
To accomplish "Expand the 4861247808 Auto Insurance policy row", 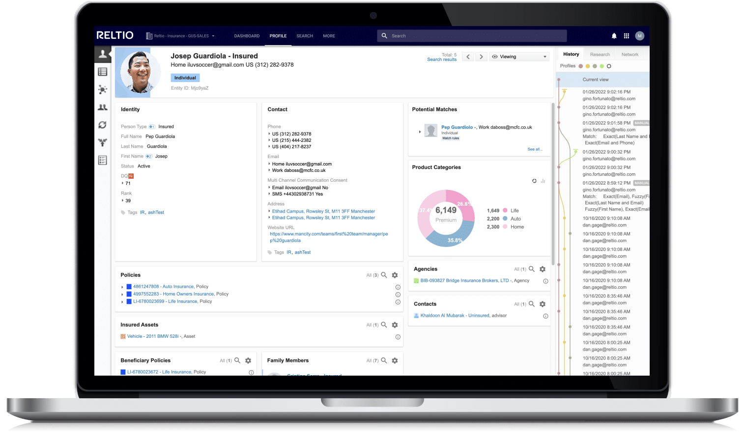I will pyautogui.click(x=122, y=287).
